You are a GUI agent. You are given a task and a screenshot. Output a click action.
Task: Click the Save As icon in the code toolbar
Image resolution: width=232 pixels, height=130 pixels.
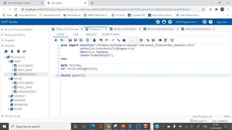[75, 40]
